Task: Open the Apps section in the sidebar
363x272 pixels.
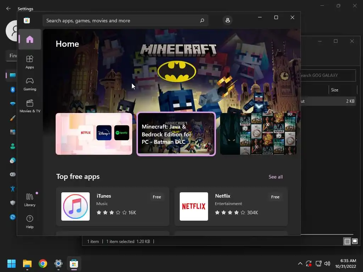Action: click(x=30, y=62)
